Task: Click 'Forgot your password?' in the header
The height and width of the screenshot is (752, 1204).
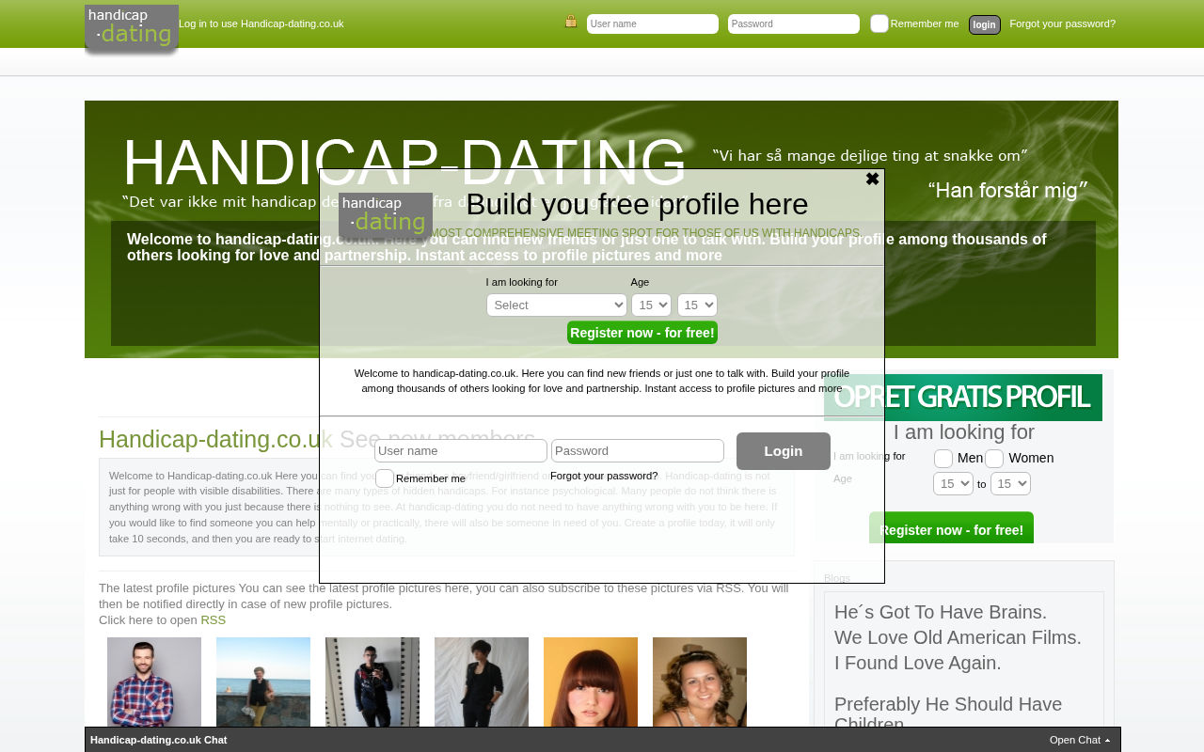Action: pyautogui.click(x=1063, y=23)
